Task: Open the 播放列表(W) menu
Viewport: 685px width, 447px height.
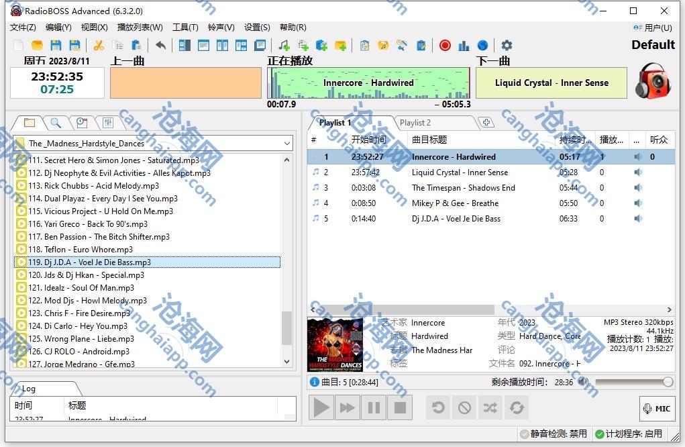Action: [140, 28]
